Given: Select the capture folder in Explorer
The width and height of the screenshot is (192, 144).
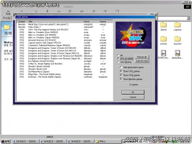Looking at the screenshot, I should click(177, 26).
